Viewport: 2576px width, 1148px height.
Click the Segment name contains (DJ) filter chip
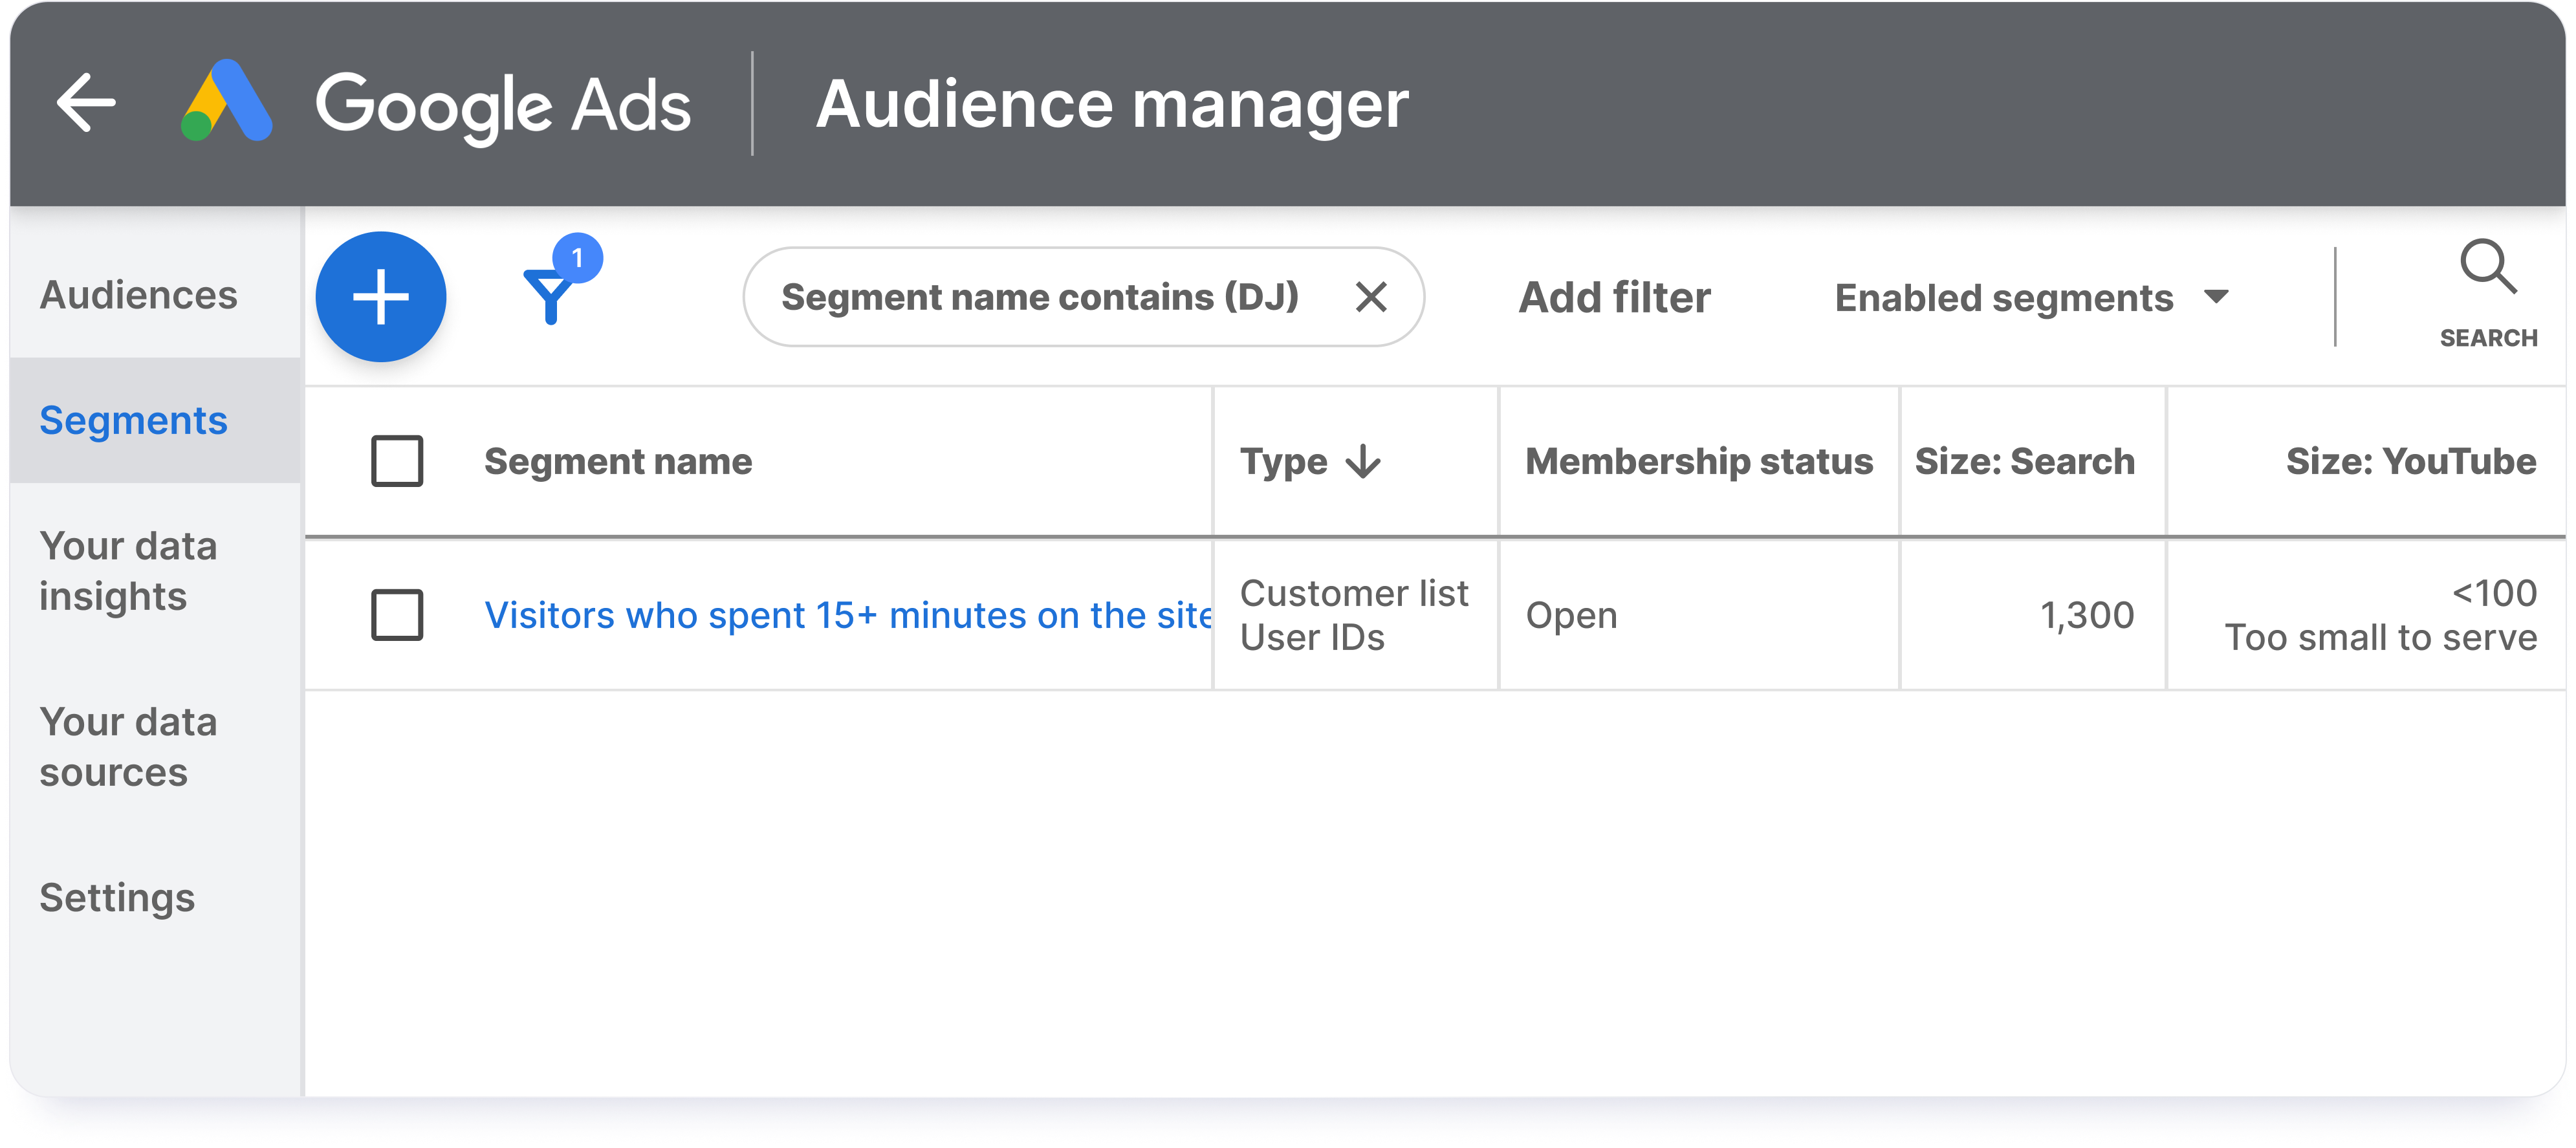(1040, 297)
